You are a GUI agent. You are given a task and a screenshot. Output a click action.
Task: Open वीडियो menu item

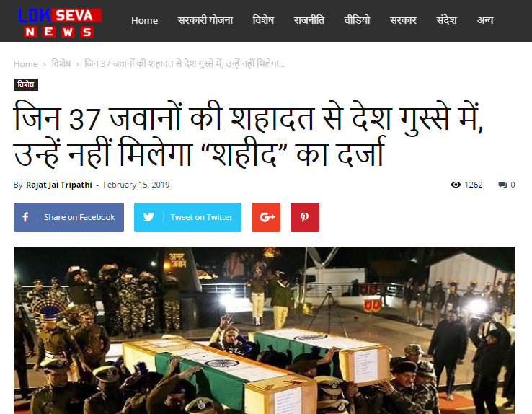click(x=357, y=20)
